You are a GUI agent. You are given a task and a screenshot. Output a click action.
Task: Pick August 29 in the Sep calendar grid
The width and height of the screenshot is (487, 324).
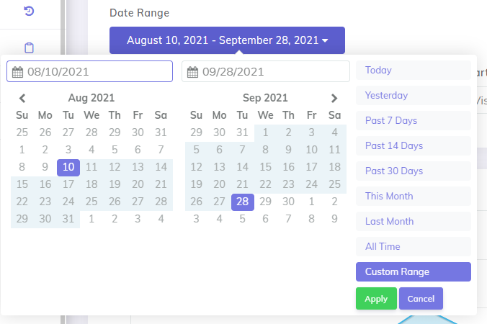click(x=196, y=132)
